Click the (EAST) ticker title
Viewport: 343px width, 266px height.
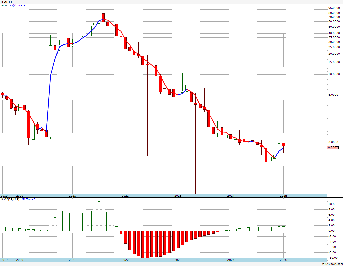pyautogui.click(x=6, y=2)
